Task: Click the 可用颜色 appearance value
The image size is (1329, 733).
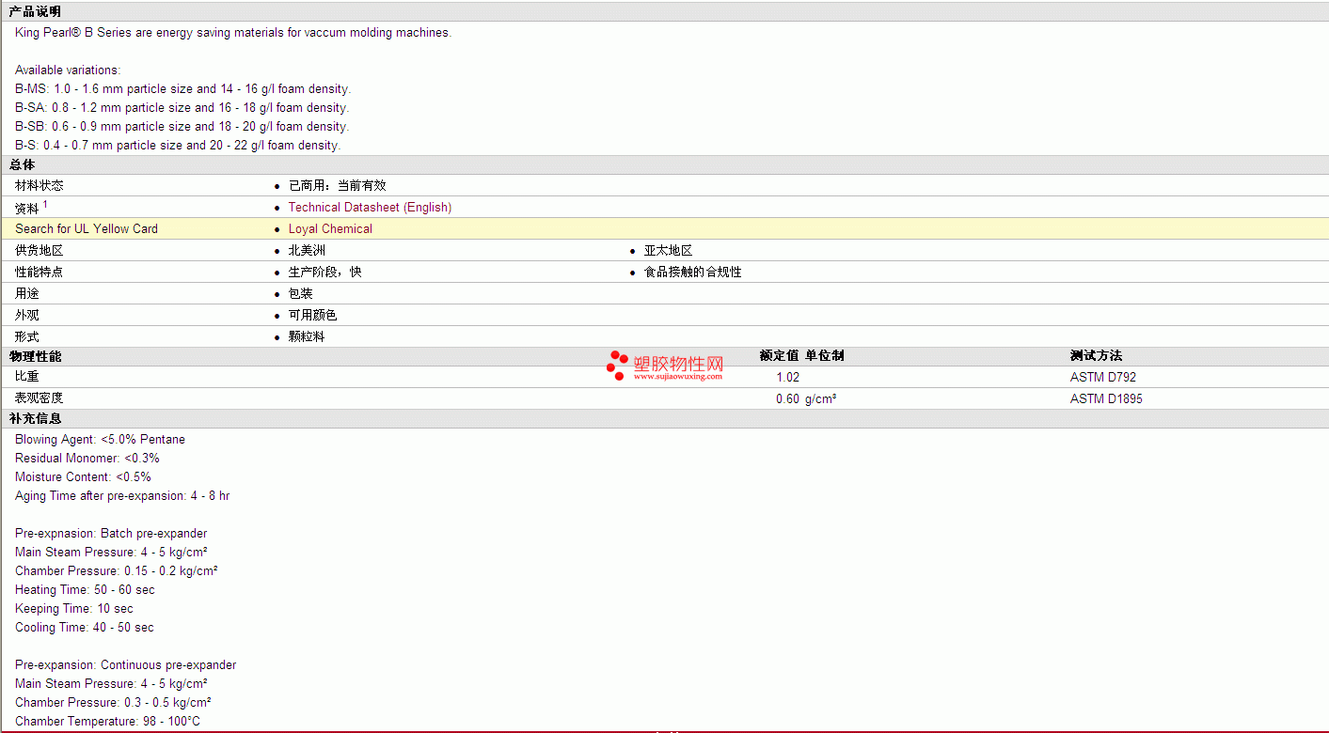Action: pos(312,315)
